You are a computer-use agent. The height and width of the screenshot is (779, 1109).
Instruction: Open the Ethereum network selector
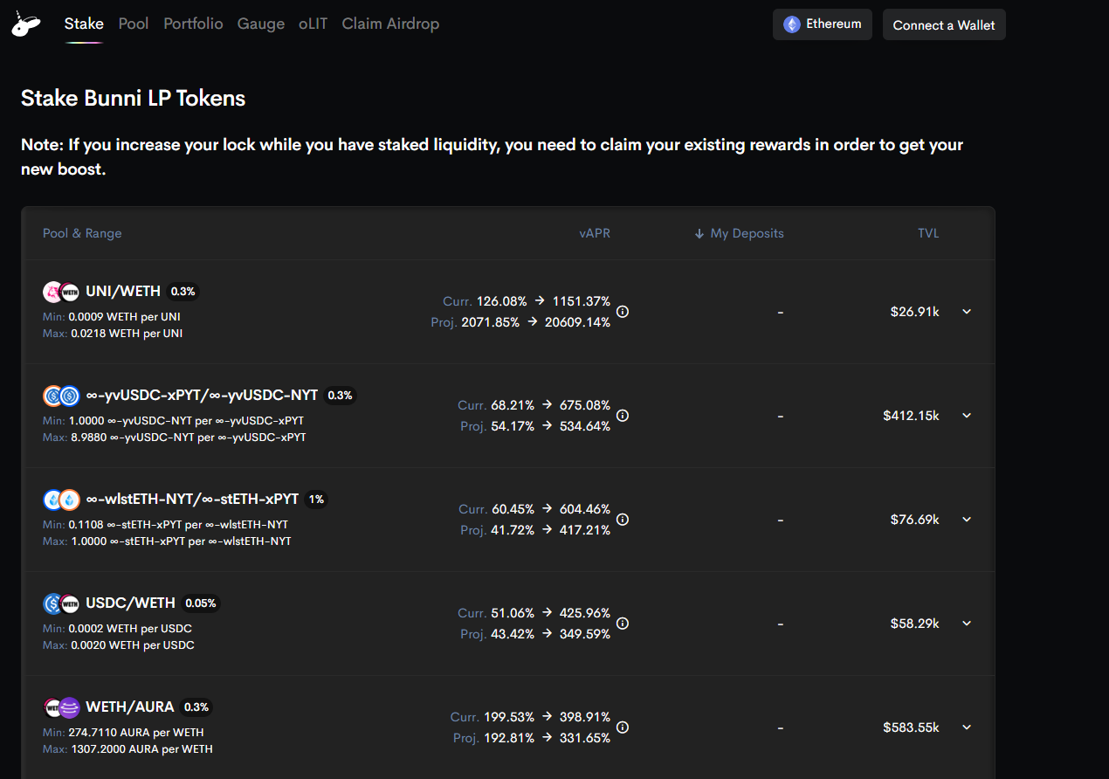point(822,24)
